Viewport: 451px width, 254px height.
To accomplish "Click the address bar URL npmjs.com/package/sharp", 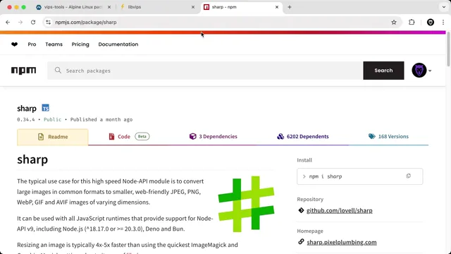I will [86, 22].
